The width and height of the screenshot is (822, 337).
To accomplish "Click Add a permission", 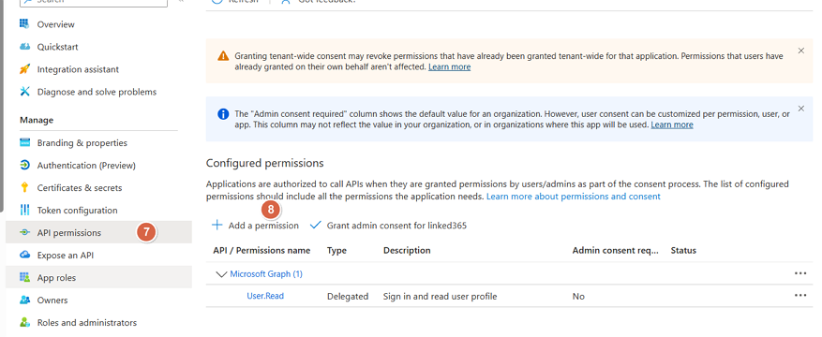I will point(263,226).
